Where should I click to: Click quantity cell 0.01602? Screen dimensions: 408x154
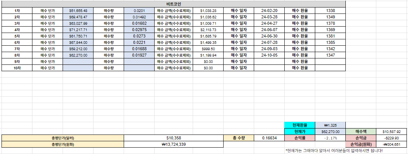pyautogui.click(x=139, y=24)
